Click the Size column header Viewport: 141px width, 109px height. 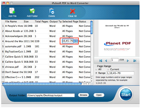click(29, 22)
